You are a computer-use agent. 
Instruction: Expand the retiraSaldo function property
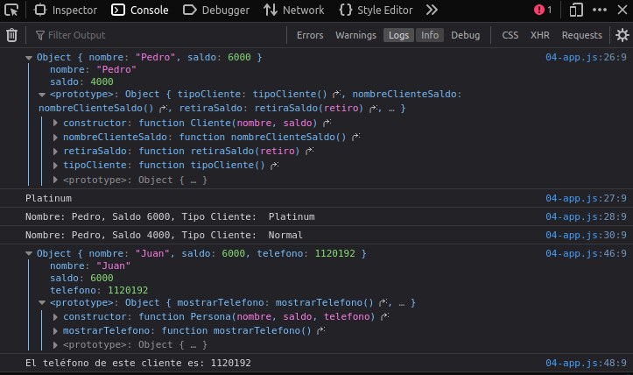point(55,151)
